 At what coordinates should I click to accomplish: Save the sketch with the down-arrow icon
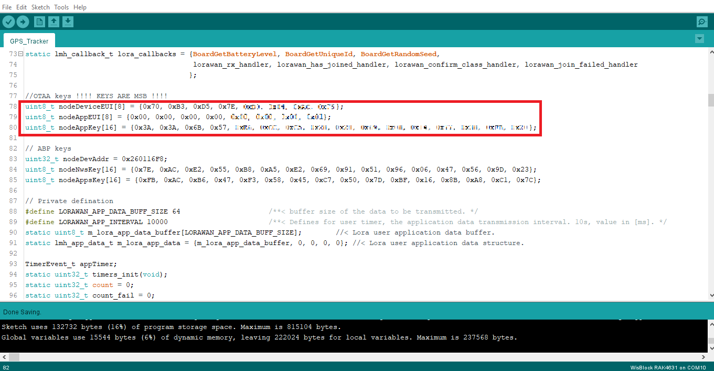(x=68, y=22)
